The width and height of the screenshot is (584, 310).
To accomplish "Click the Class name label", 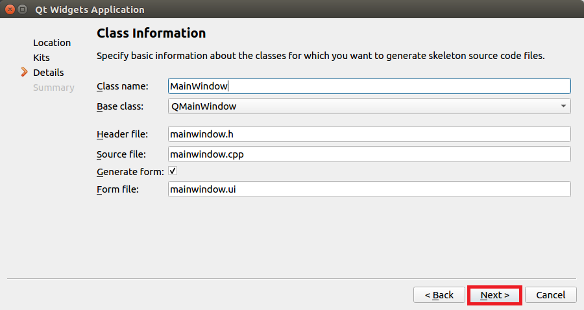I will tap(123, 86).
